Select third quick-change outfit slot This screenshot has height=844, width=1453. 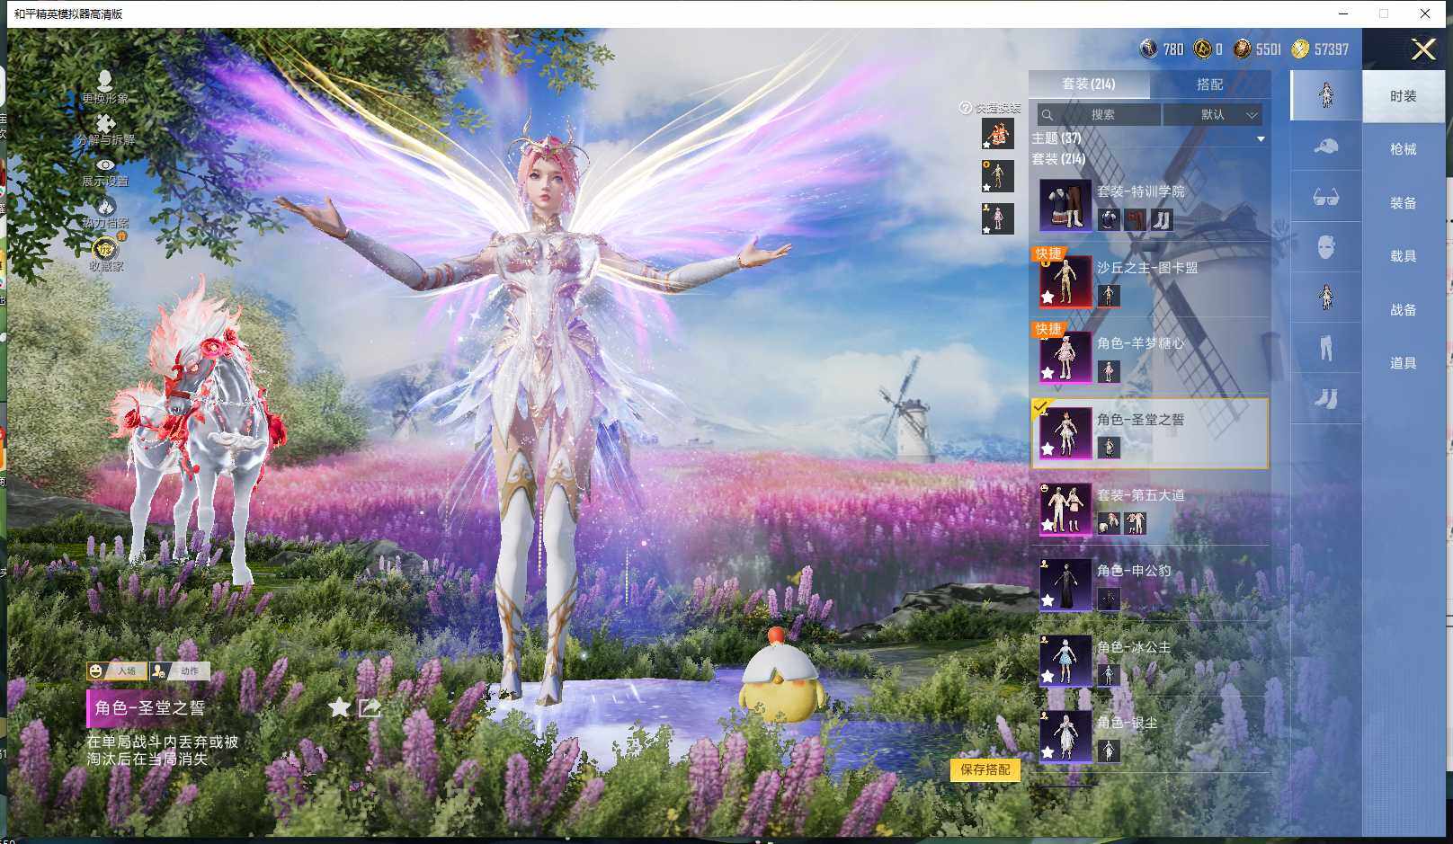tap(997, 218)
